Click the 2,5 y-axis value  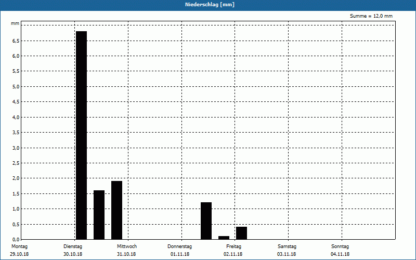coord(16,163)
